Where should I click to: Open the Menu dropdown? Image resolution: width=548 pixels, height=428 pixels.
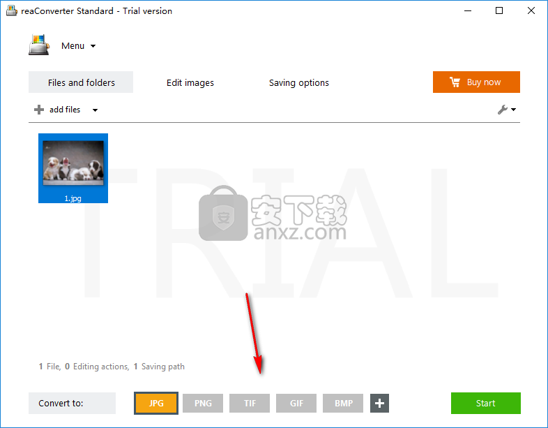point(78,46)
